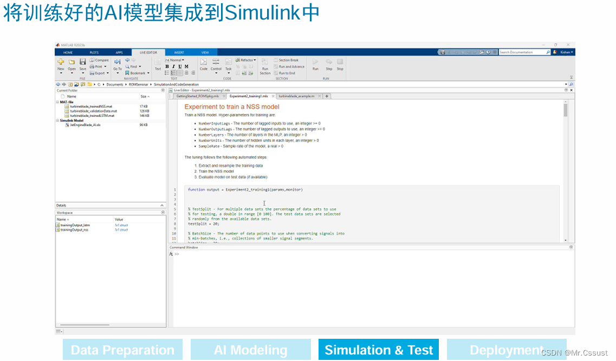
Task: Switch to the INSERT ribbon tab
Action: coord(179,53)
